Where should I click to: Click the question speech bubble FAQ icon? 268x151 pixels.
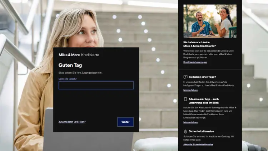click(x=185, y=77)
